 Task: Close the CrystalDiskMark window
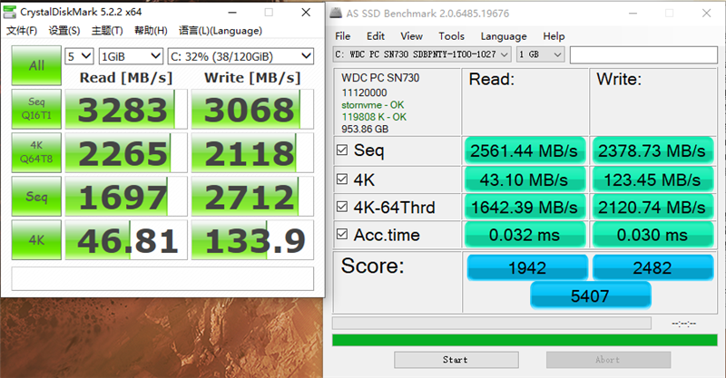[306, 13]
